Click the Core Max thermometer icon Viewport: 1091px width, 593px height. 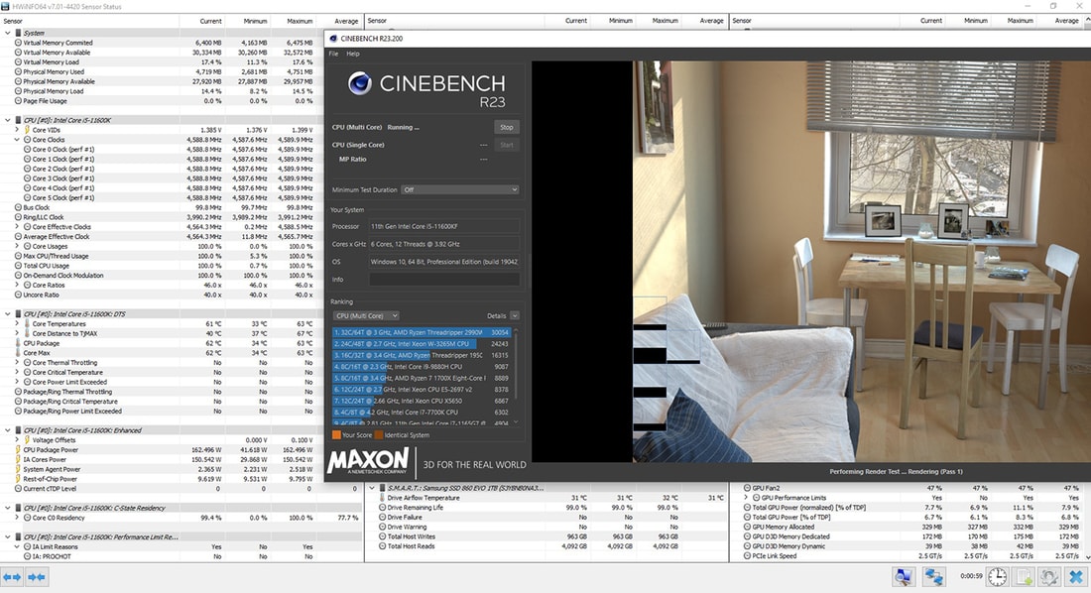click(x=18, y=353)
